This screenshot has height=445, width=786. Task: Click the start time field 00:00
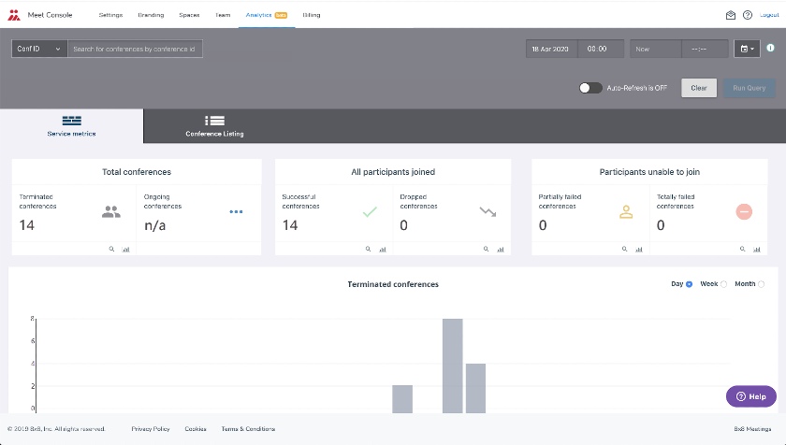pyautogui.click(x=601, y=49)
